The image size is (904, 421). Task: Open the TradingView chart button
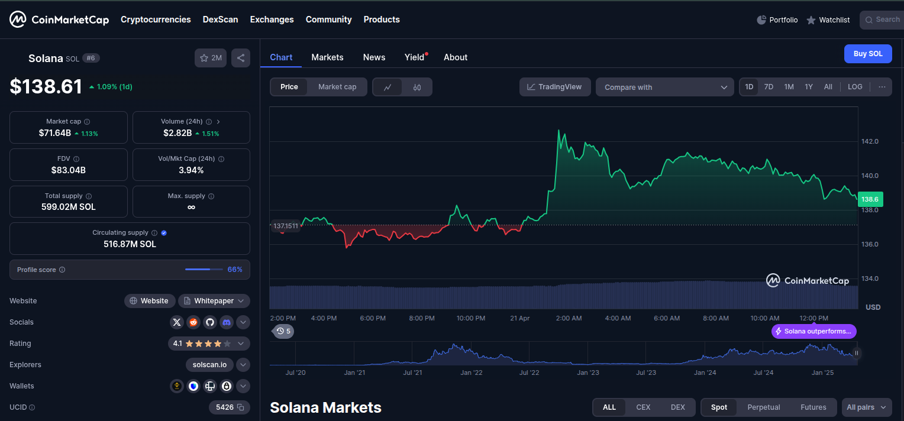[554, 87]
